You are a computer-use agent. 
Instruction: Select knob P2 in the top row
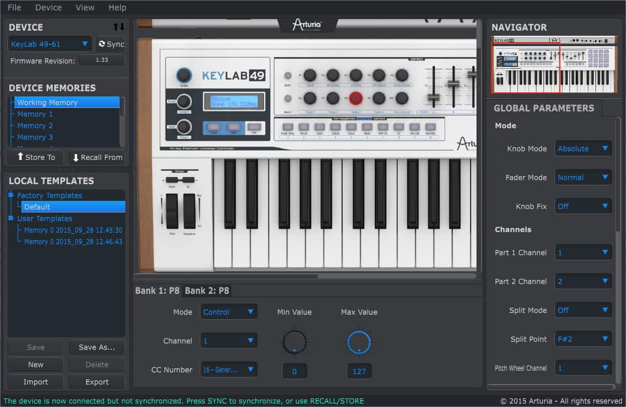point(333,75)
